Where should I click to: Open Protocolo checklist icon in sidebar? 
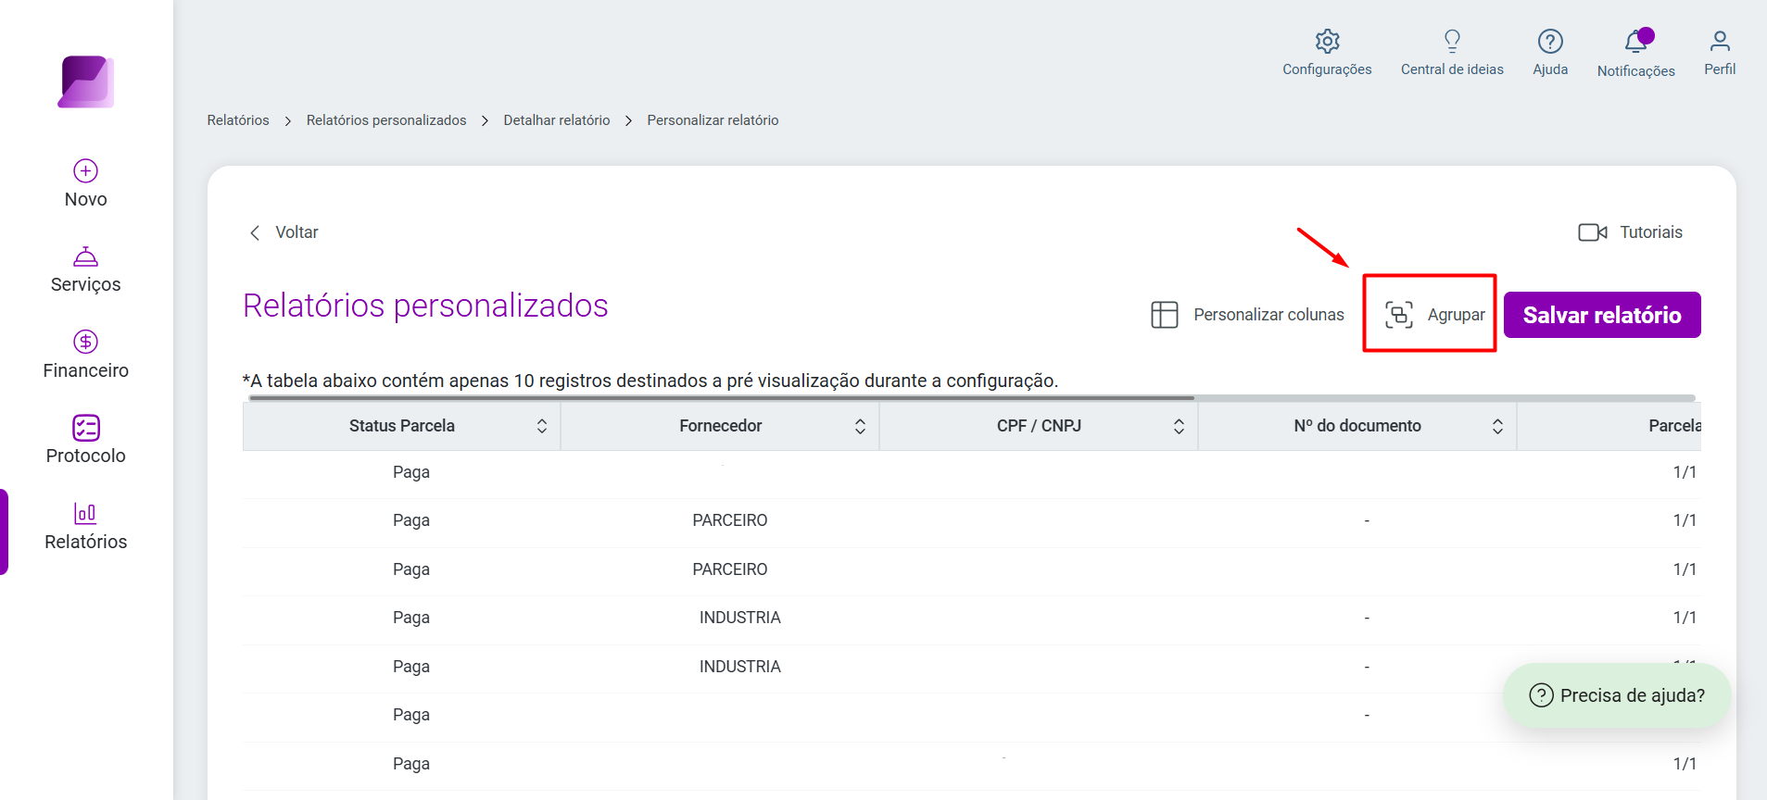point(86,427)
